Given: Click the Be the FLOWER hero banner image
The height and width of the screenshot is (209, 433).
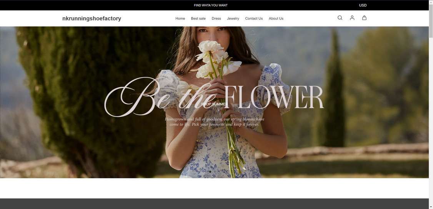Looking at the screenshot, I should tap(214, 102).
